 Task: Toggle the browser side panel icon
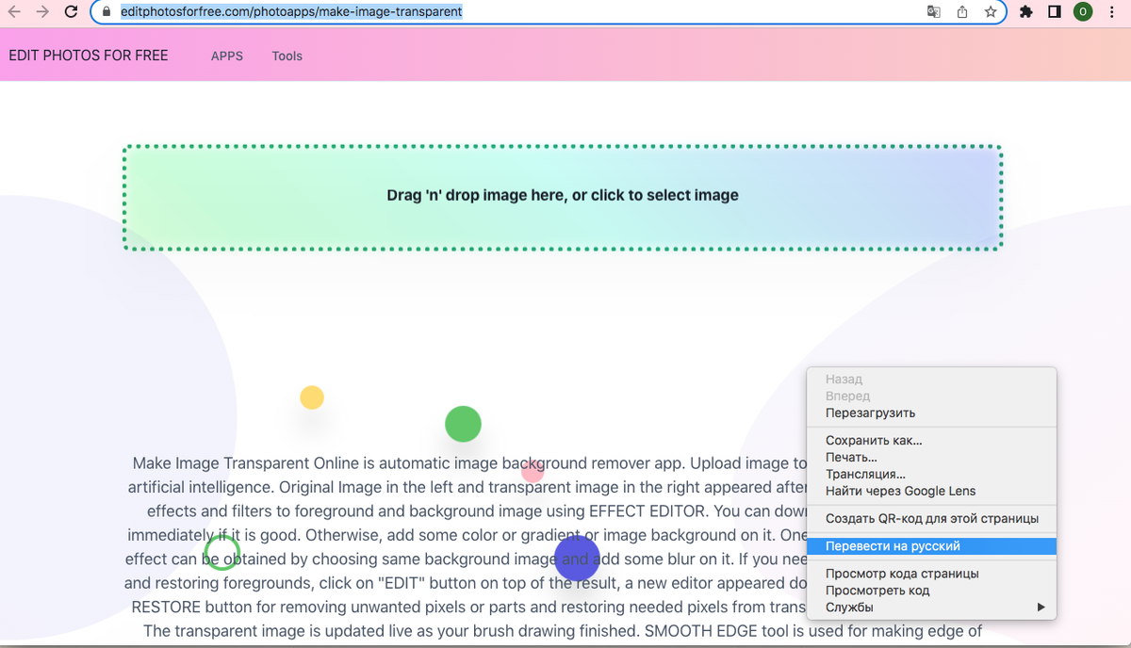1055,12
